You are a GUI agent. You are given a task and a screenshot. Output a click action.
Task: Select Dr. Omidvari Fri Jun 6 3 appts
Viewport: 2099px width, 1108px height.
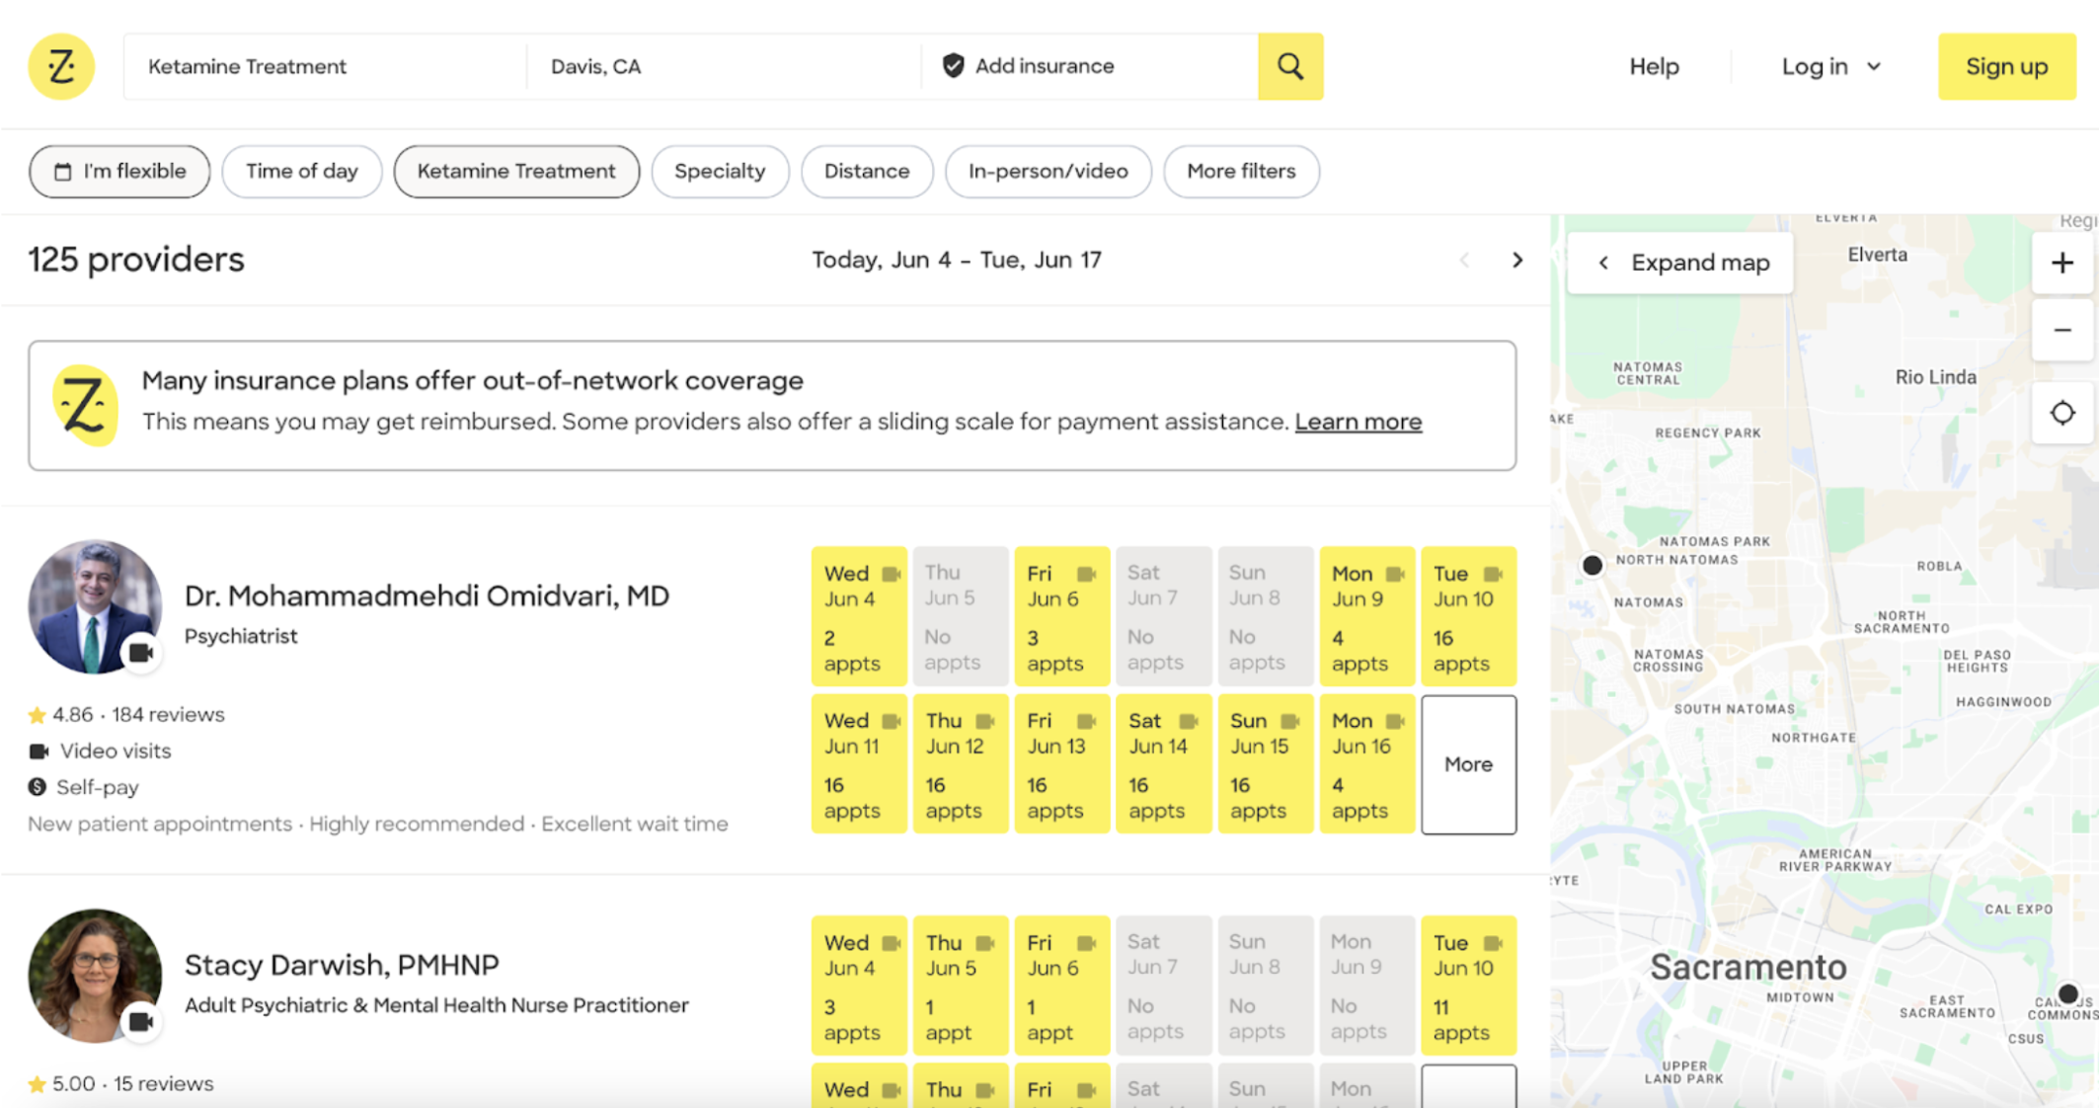point(1062,616)
